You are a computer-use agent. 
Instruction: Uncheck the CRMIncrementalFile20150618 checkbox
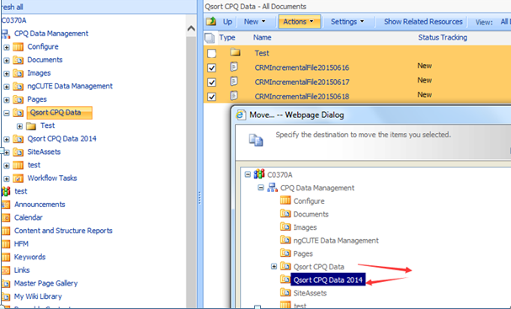[211, 97]
